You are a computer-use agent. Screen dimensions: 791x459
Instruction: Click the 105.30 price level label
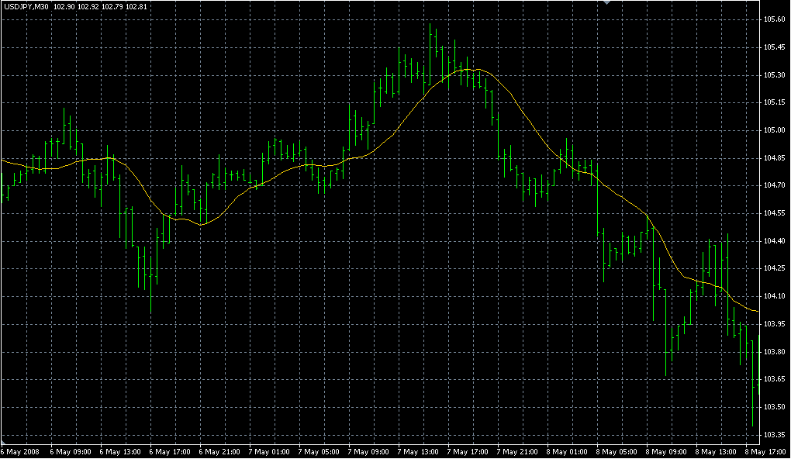point(774,75)
